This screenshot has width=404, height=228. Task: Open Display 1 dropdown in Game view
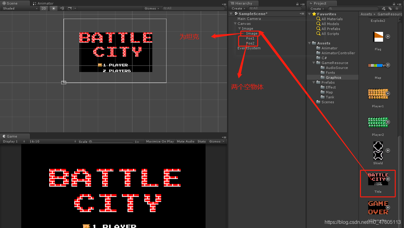pos(14,142)
